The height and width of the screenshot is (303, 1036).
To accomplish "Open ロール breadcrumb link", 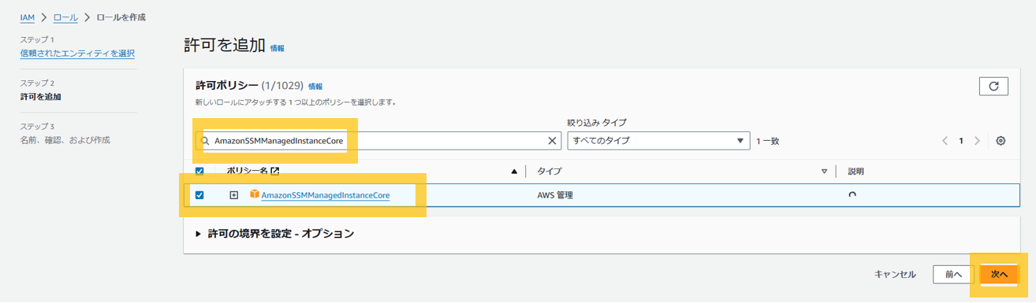I will click(x=65, y=17).
